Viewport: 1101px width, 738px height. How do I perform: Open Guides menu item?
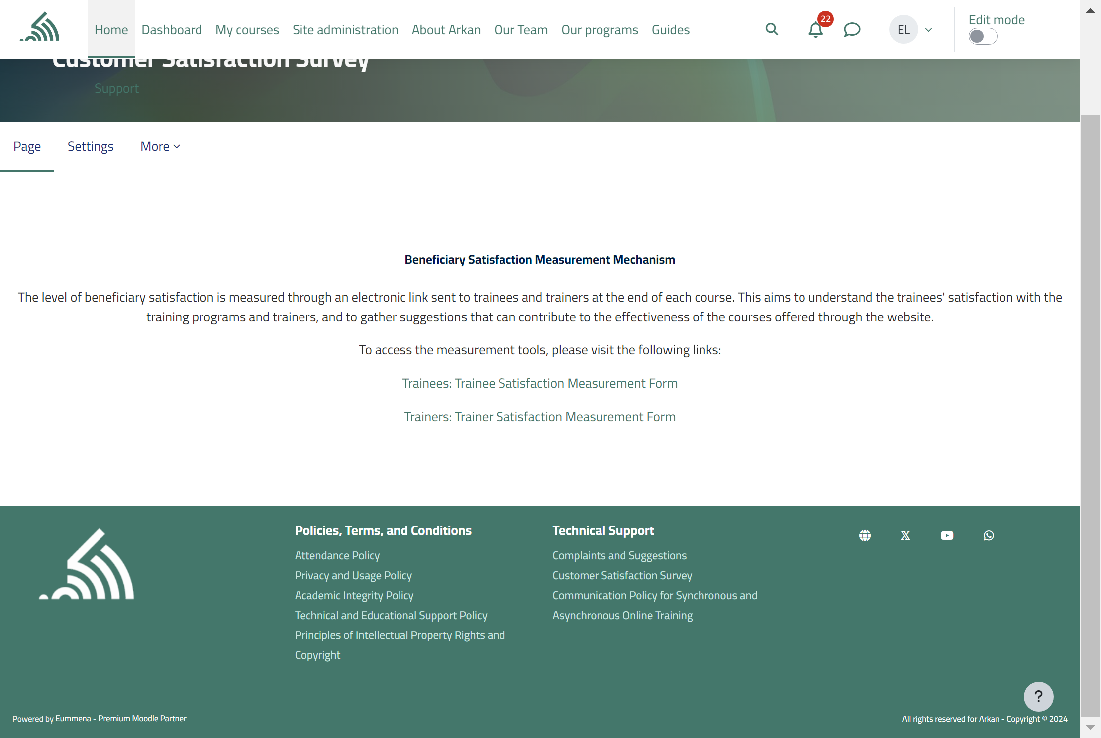tap(671, 30)
